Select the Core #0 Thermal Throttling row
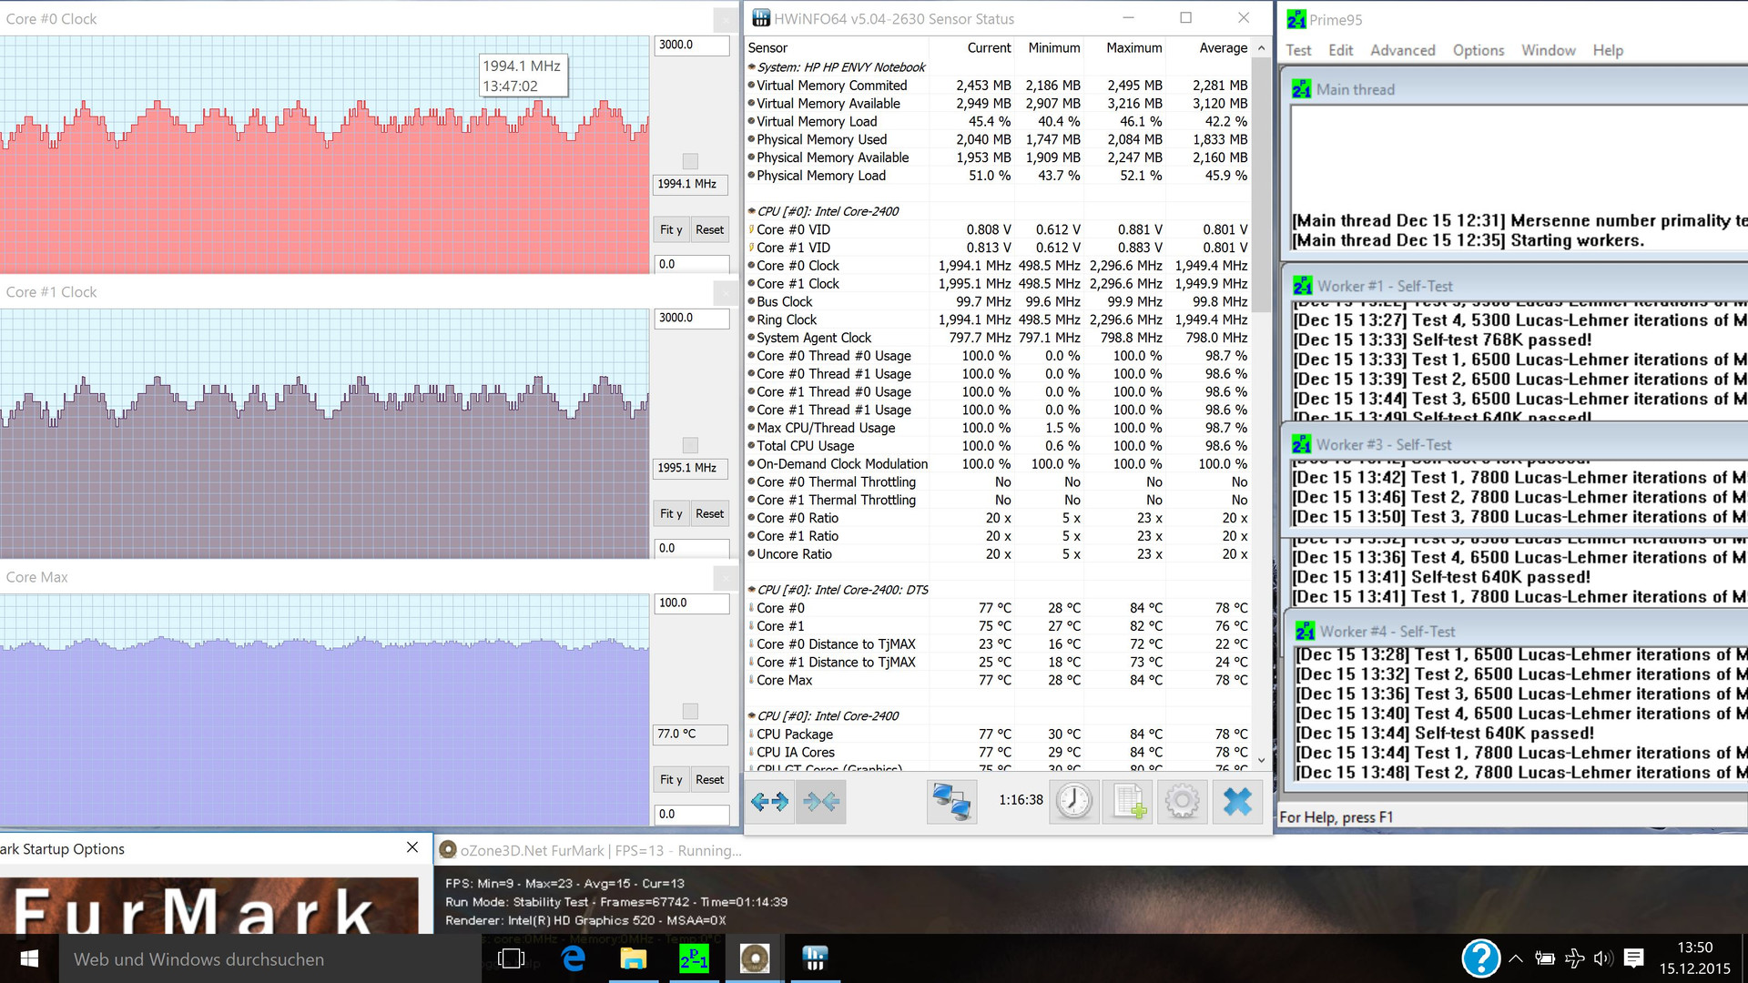 click(998, 481)
